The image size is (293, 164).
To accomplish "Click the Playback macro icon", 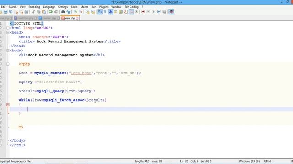I will tap(154, 12).
